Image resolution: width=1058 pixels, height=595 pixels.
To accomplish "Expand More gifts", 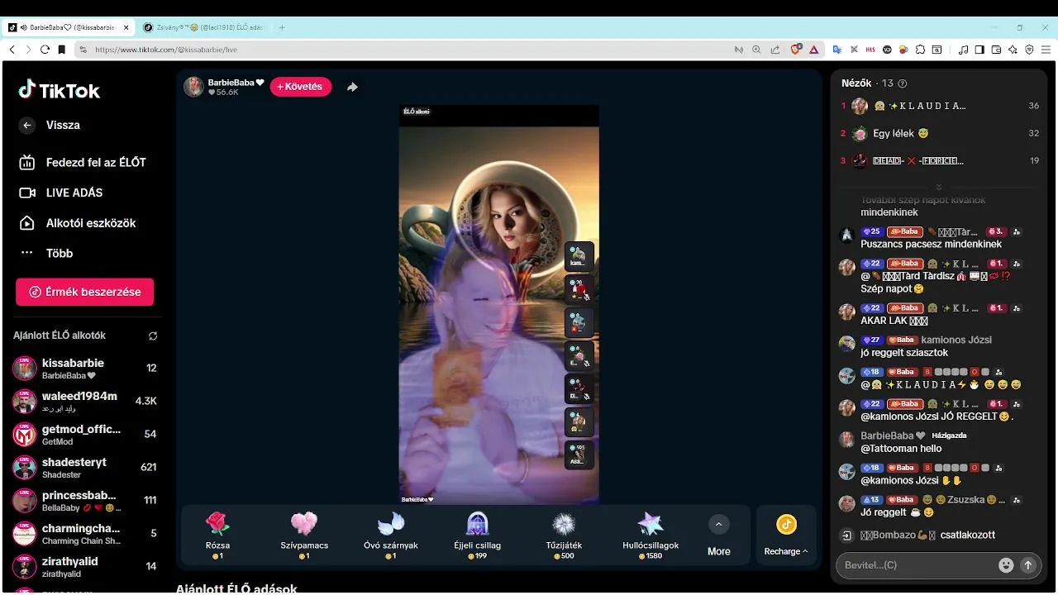I will click(x=718, y=535).
